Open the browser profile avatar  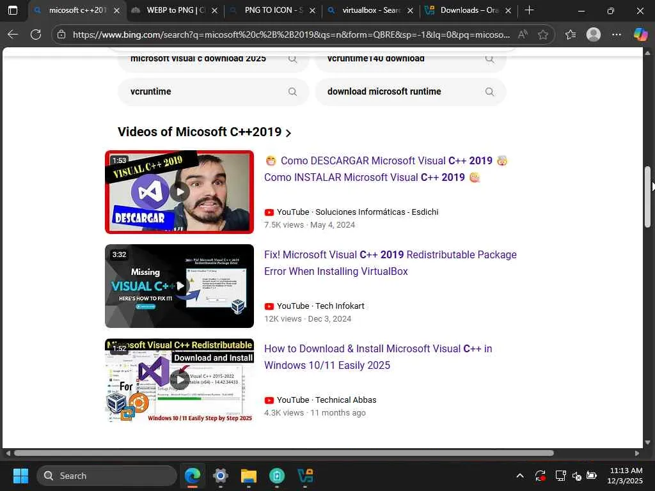coord(594,35)
